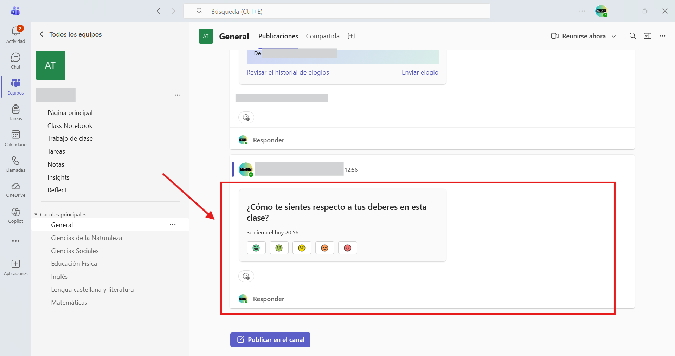Open Página principal of the team
The width and height of the screenshot is (675, 356).
point(70,112)
